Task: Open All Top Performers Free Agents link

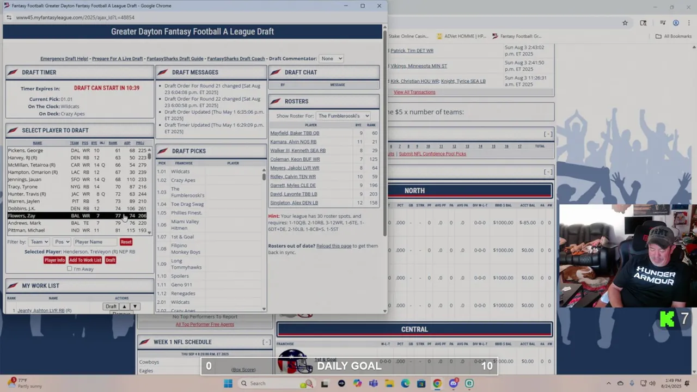Action: [x=205, y=324]
